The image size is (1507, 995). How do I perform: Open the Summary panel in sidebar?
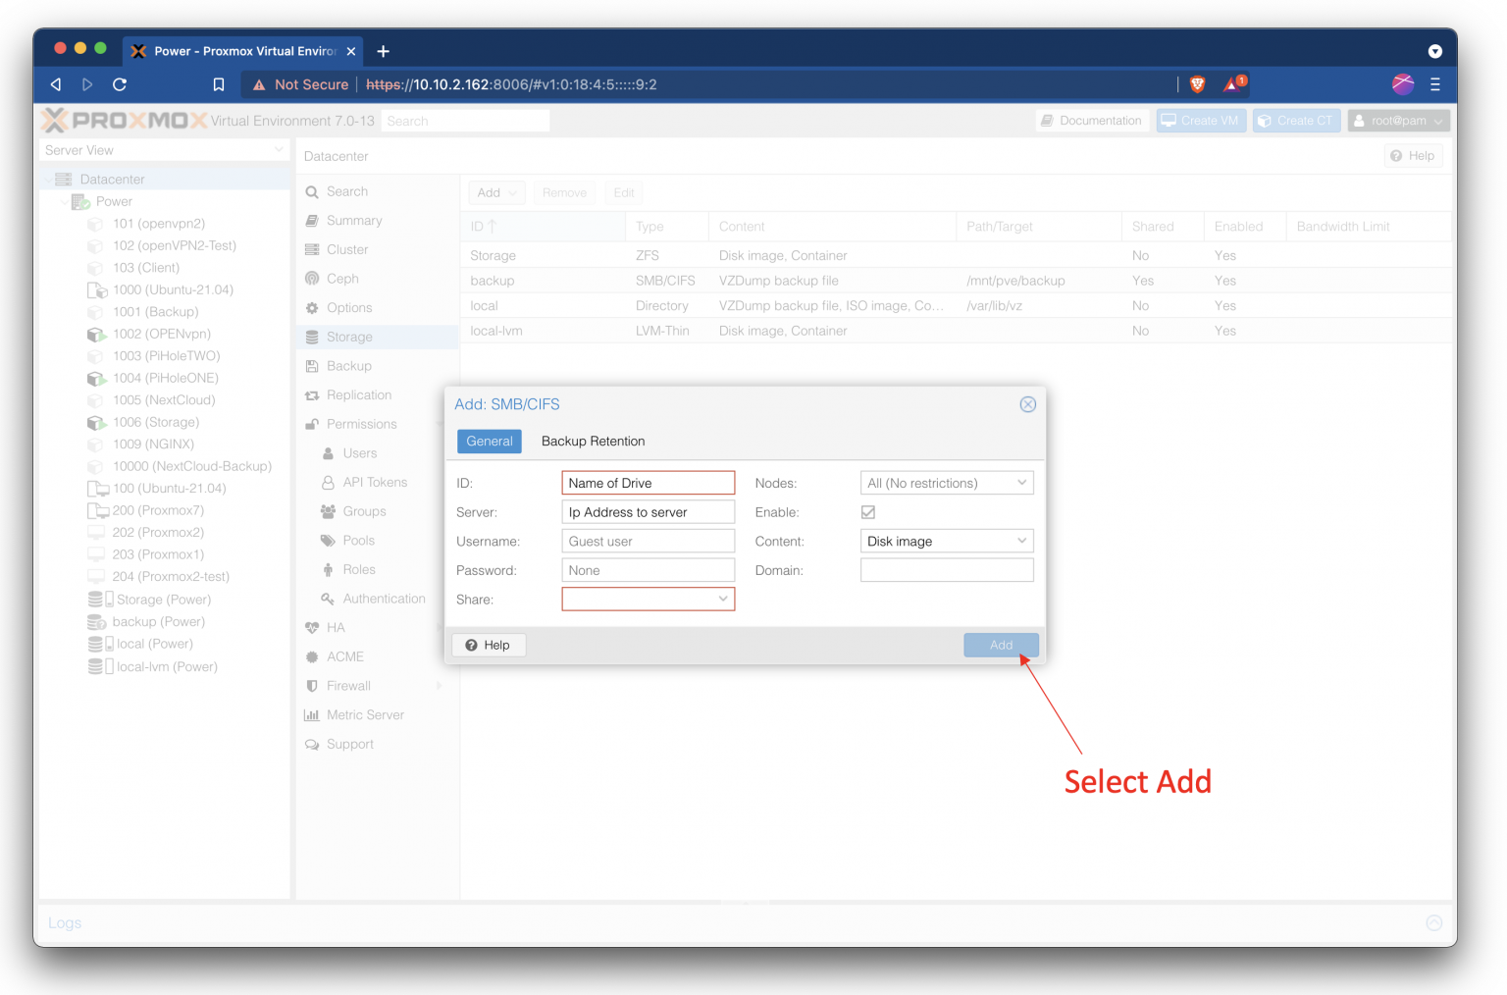click(x=353, y=220)
